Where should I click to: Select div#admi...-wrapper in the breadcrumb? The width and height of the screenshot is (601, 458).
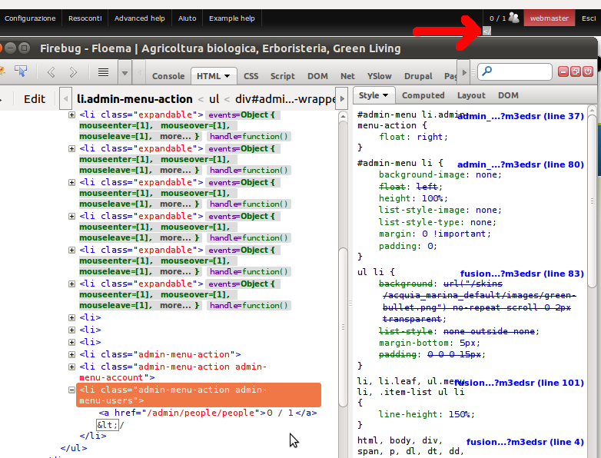285,99
